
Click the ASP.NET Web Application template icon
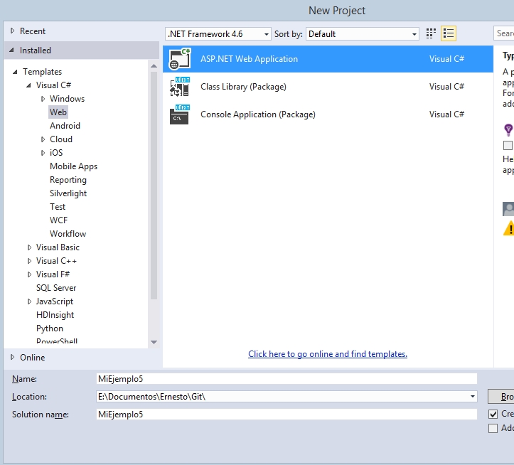[x=180, y=59]
